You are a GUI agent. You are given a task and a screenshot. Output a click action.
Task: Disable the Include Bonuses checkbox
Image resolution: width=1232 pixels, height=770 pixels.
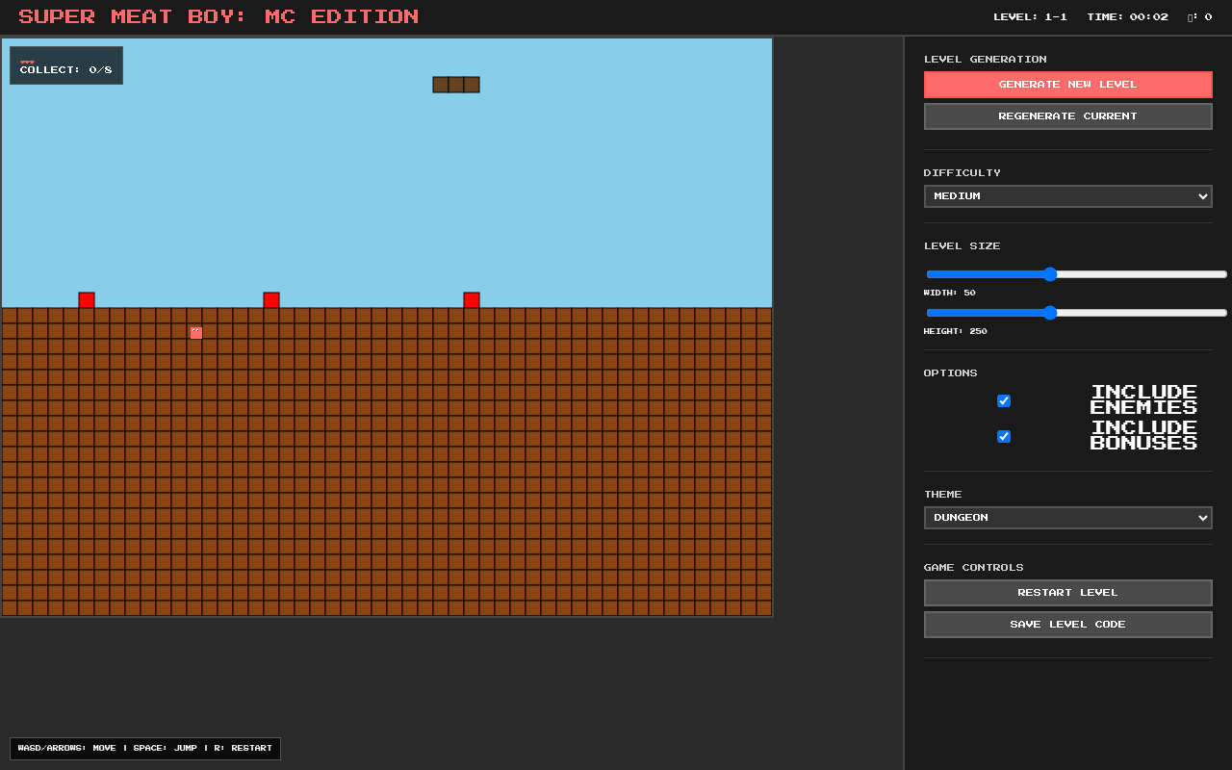[1003, 436]
